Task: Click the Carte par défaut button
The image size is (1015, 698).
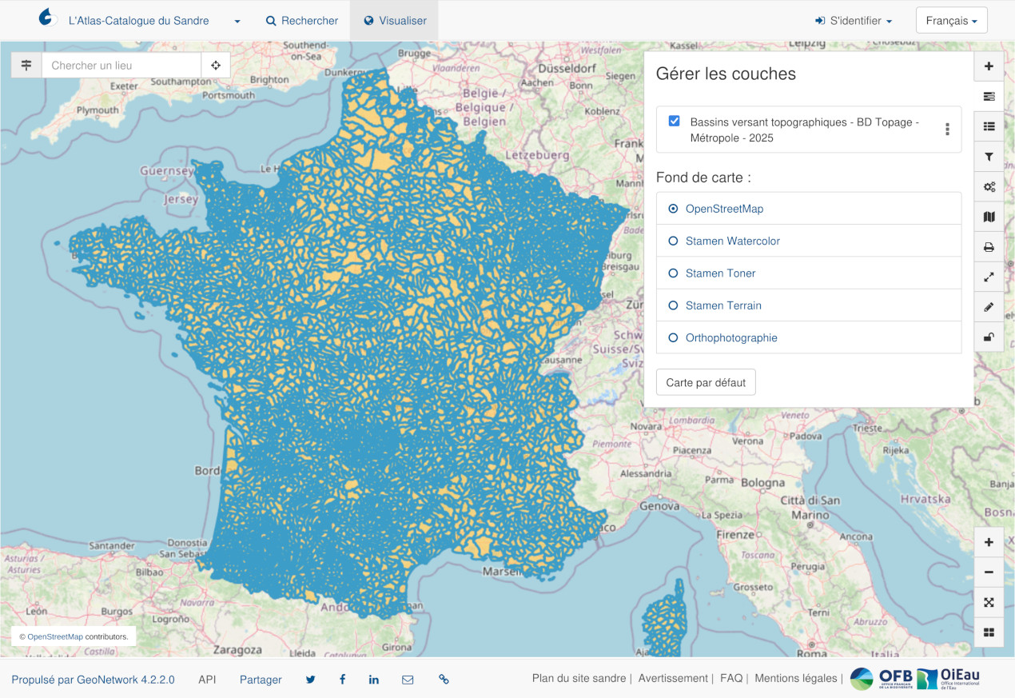Action: pos(706,381)
